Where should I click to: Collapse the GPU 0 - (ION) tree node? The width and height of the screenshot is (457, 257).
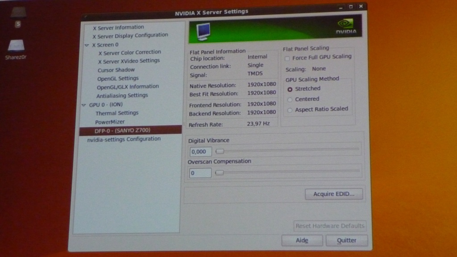[x=84, y=105]
